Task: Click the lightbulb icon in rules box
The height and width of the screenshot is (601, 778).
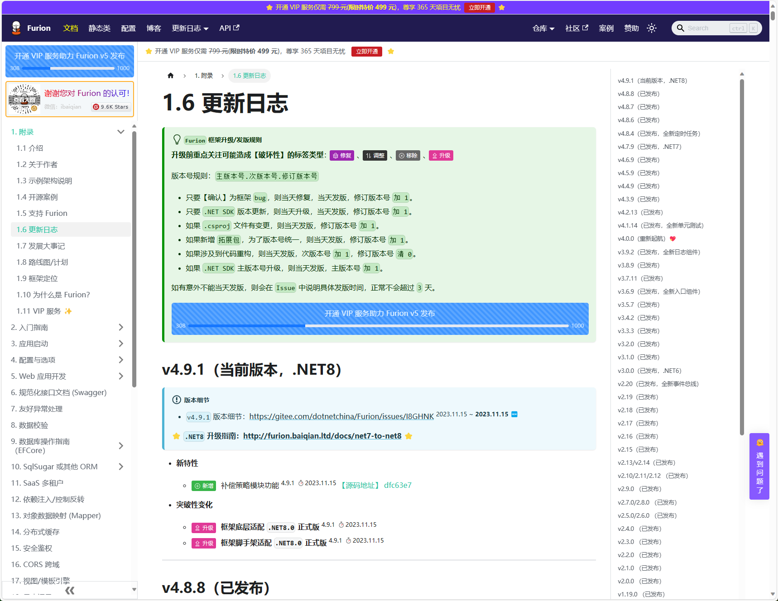Action: 177,139
